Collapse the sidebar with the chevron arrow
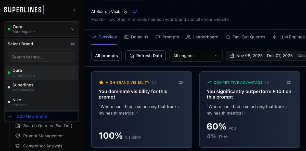Viewport: 306px width, 151px height. tap(74, 10)
